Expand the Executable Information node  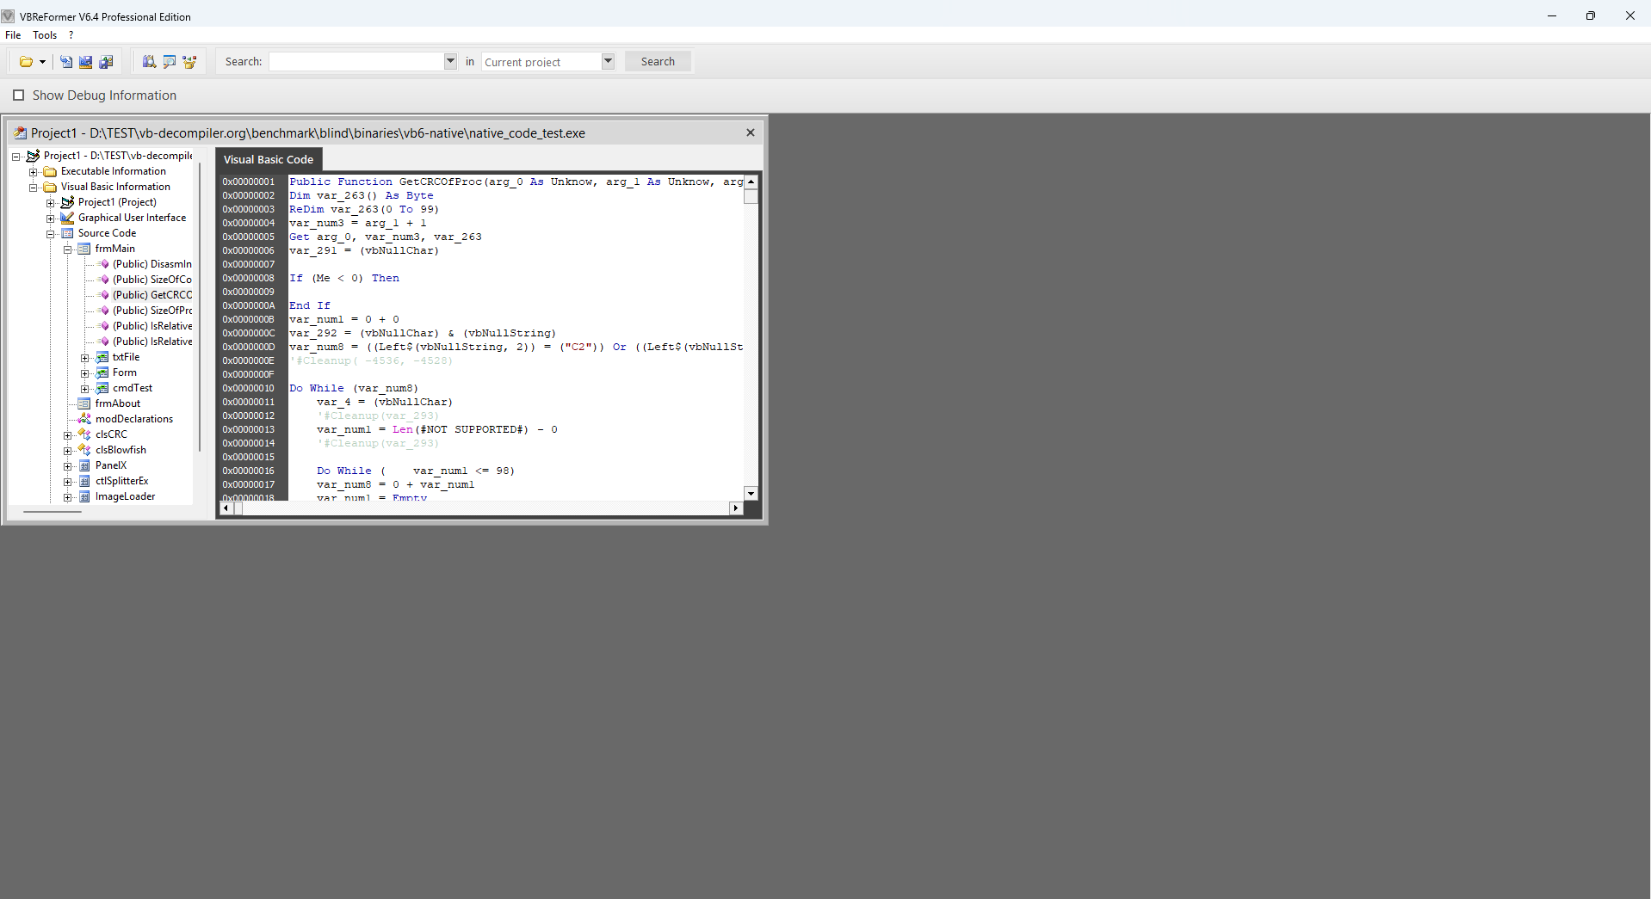click(x=34, y=172)
